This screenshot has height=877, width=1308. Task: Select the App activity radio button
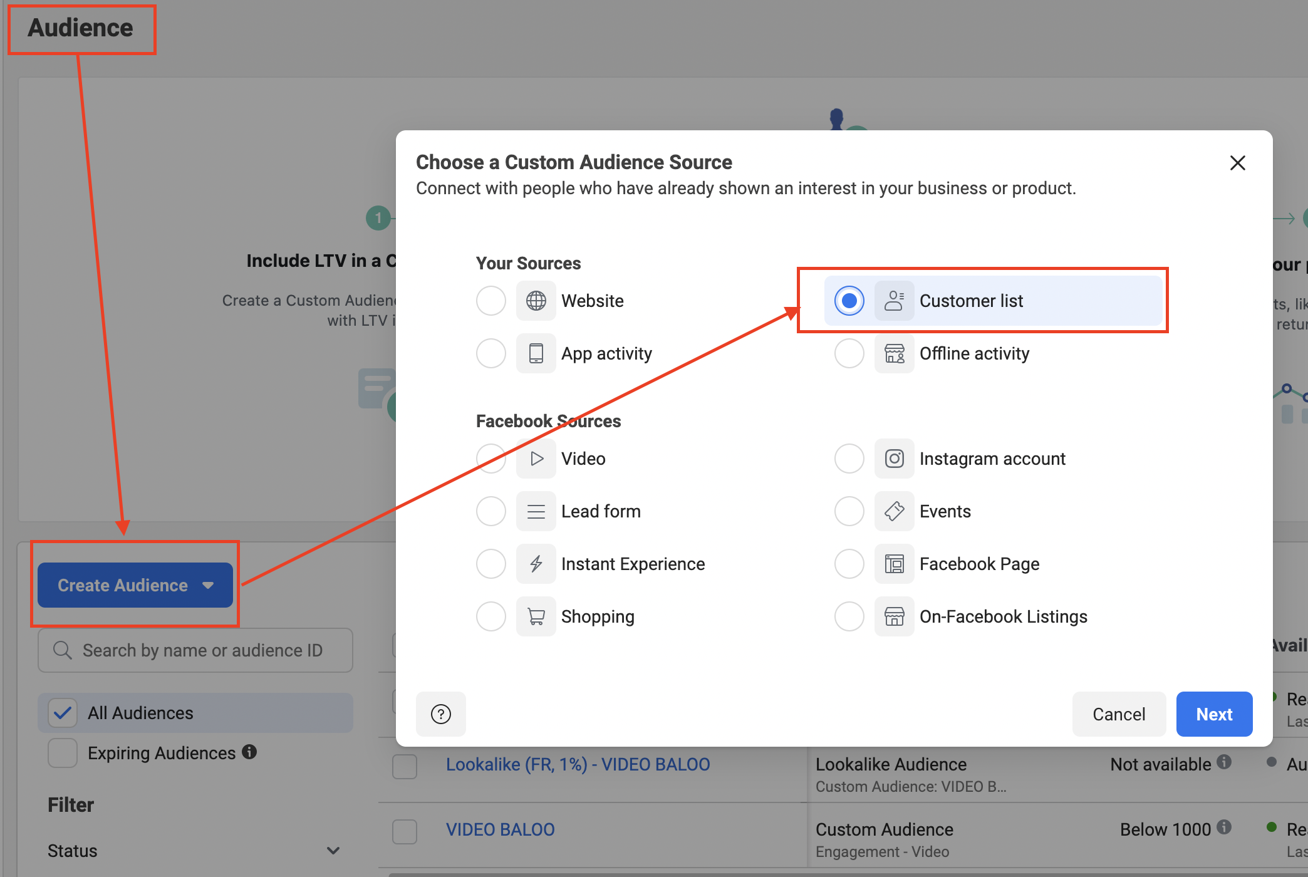pyautogui.click(x=491, y=353)
